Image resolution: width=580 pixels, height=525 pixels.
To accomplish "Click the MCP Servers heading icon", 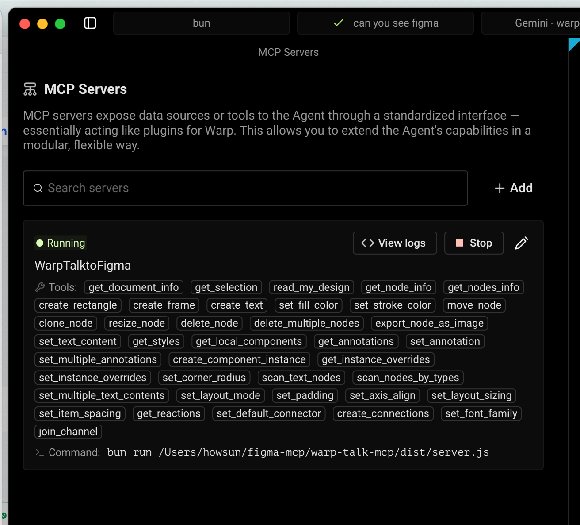I will (30, 89).
